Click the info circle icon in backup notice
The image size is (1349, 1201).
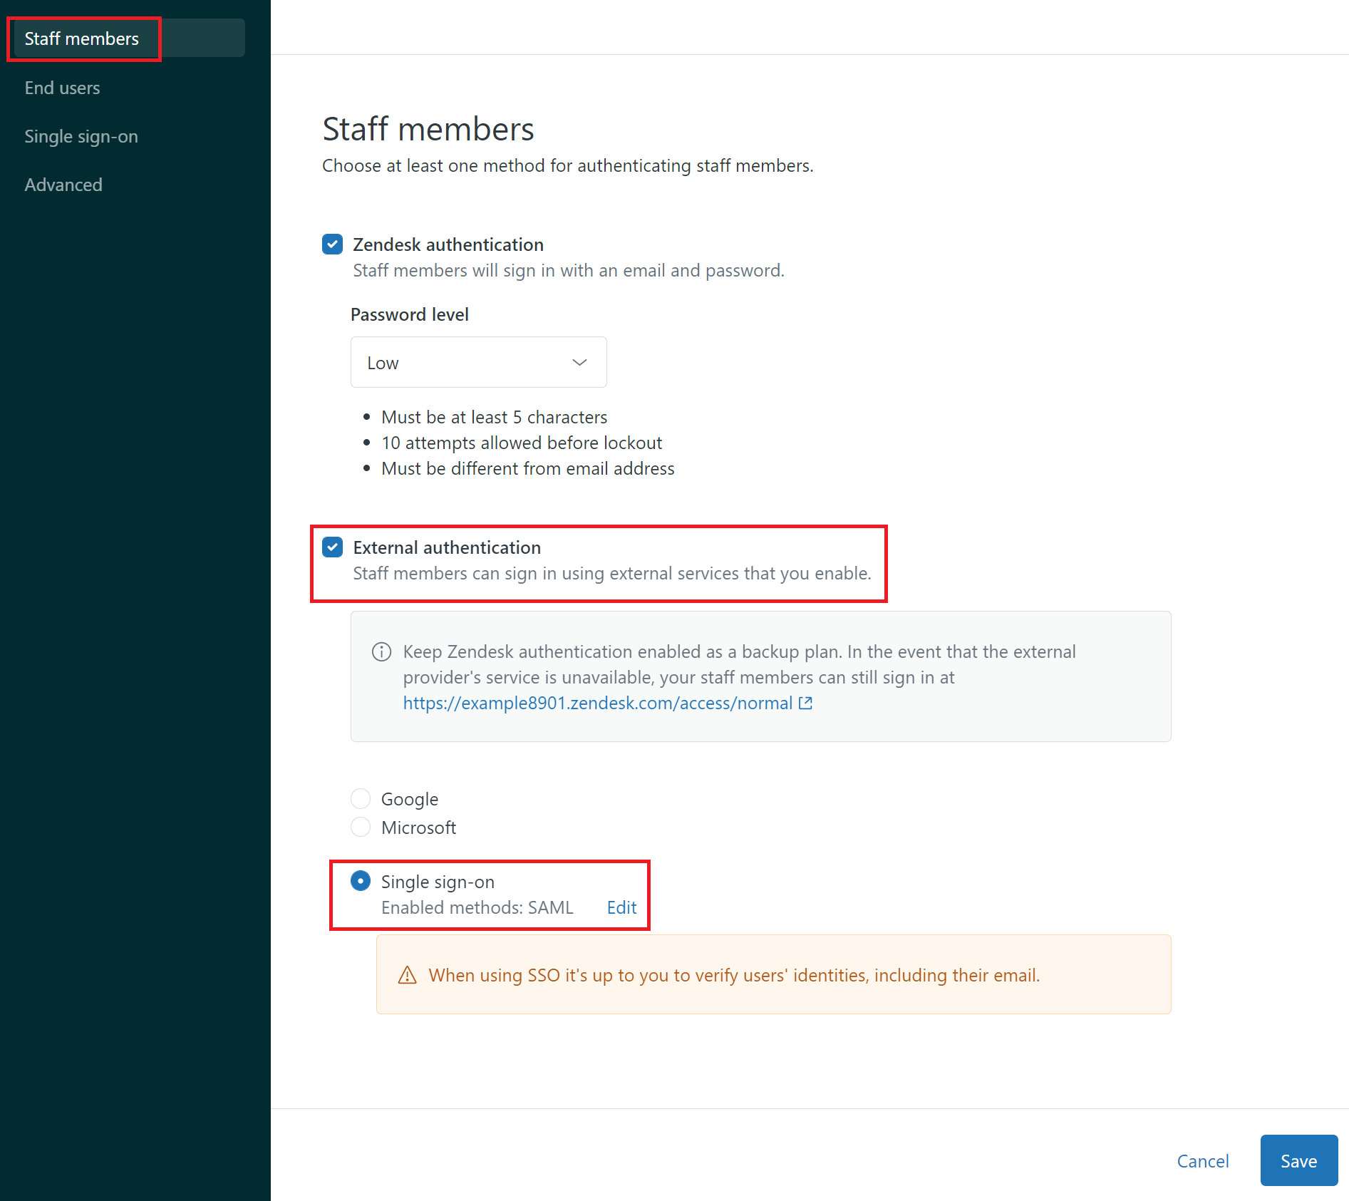[382, 652]
